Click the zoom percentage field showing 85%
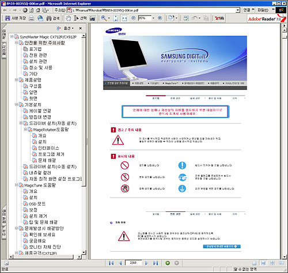The width and height of the screenshot is (288, 273). click(145, 18)
